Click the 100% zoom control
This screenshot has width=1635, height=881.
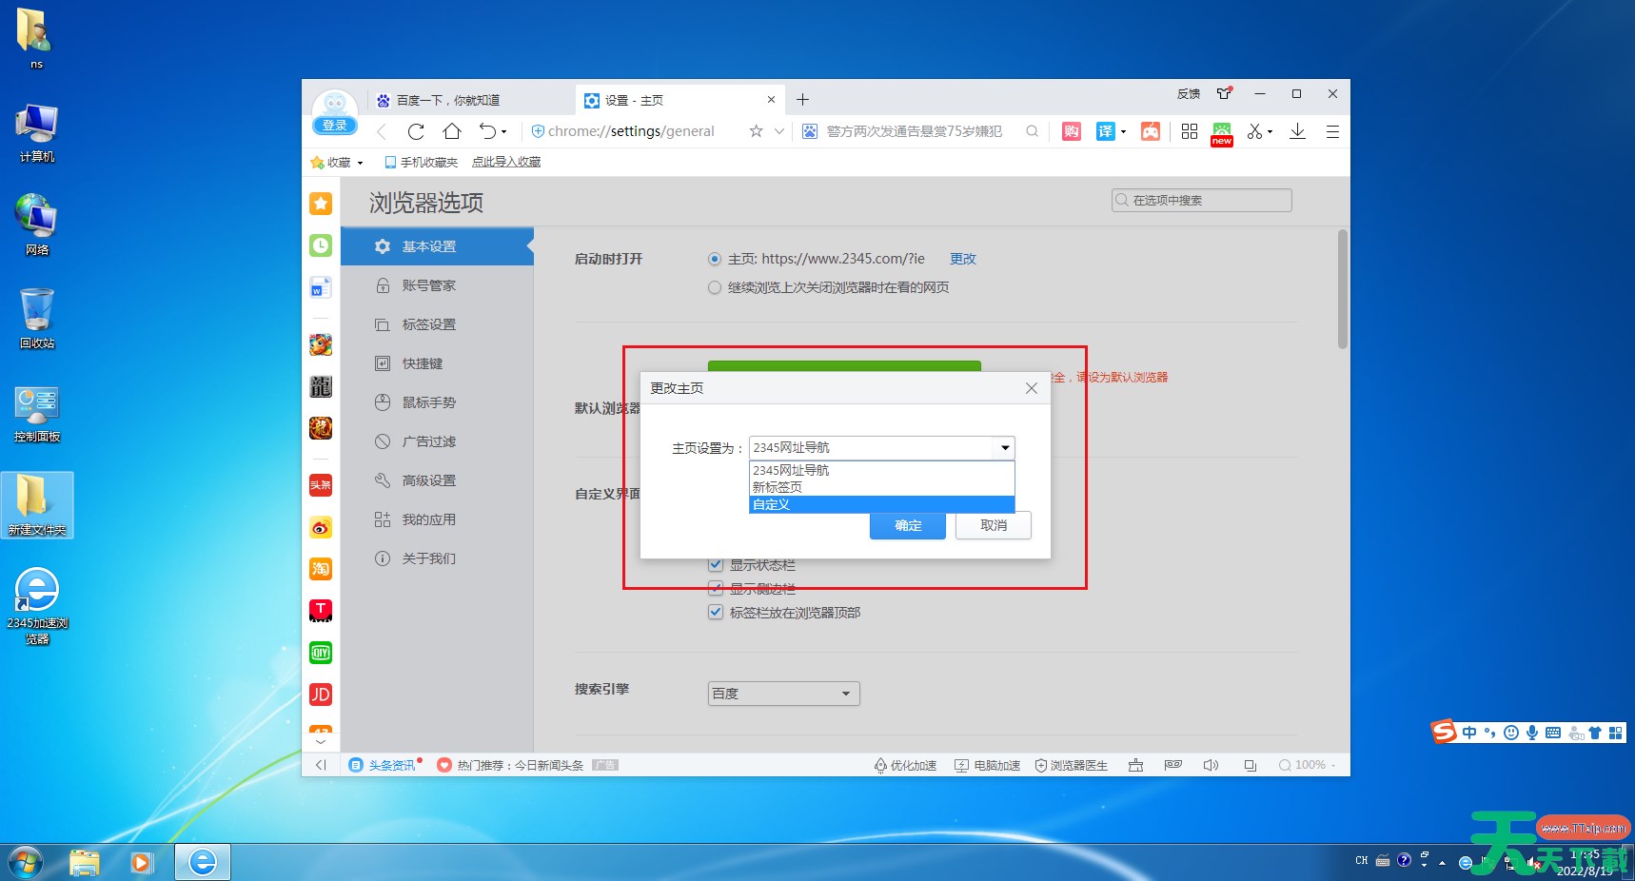click(1307, 764)
